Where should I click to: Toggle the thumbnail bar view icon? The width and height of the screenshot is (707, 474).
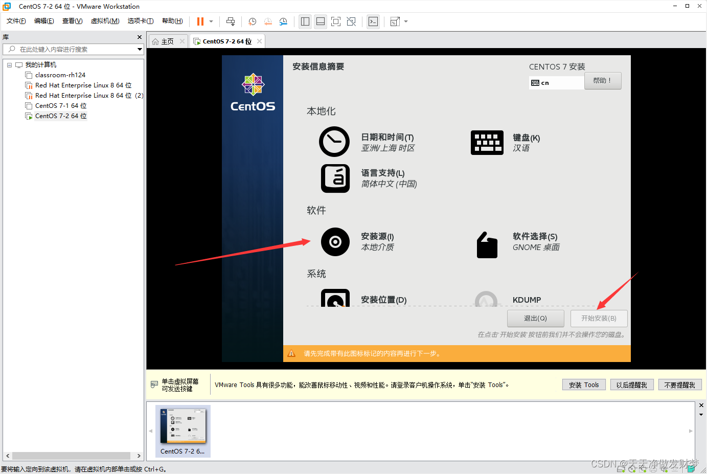321,21
